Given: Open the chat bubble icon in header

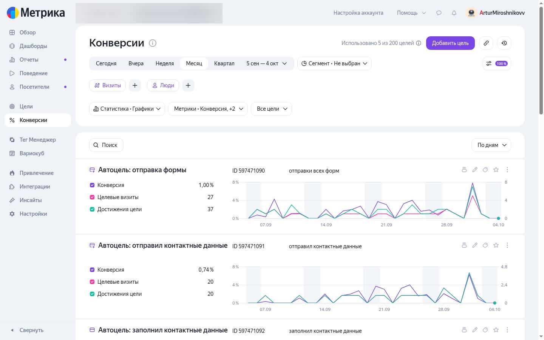Looking at the screenshot, I should 439,13.
